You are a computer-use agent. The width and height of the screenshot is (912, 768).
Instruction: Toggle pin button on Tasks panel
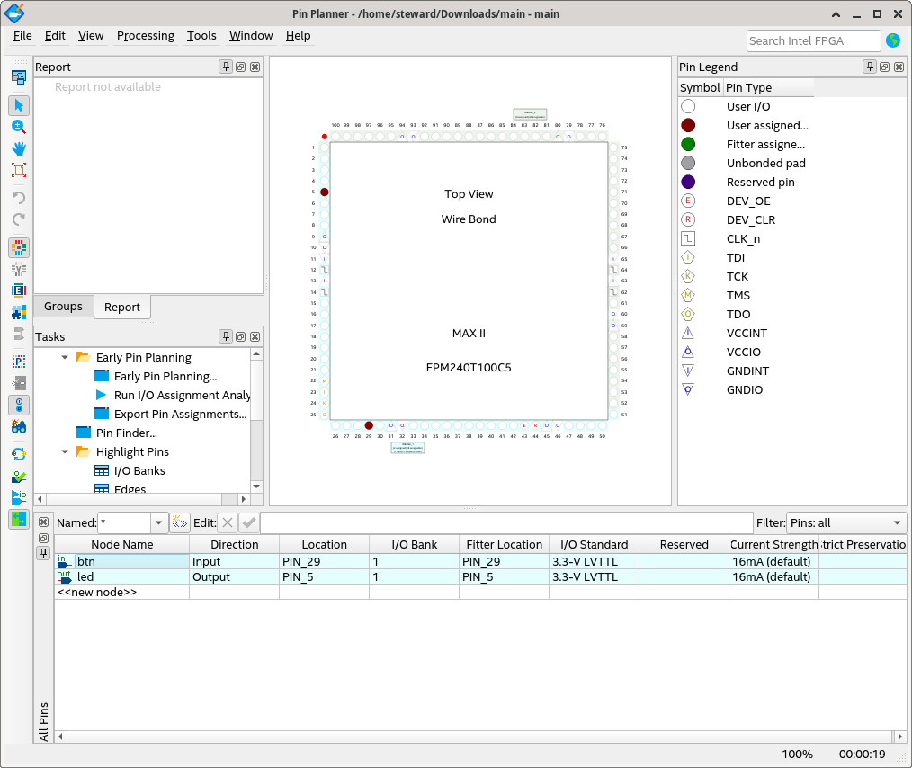click(x=227, y=336)
